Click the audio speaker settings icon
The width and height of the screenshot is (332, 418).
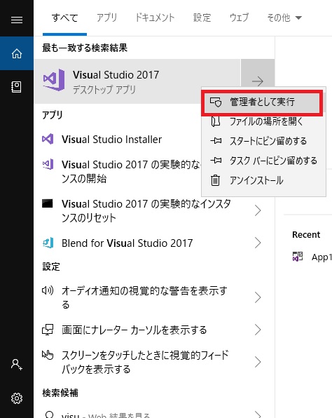(48, 290)
